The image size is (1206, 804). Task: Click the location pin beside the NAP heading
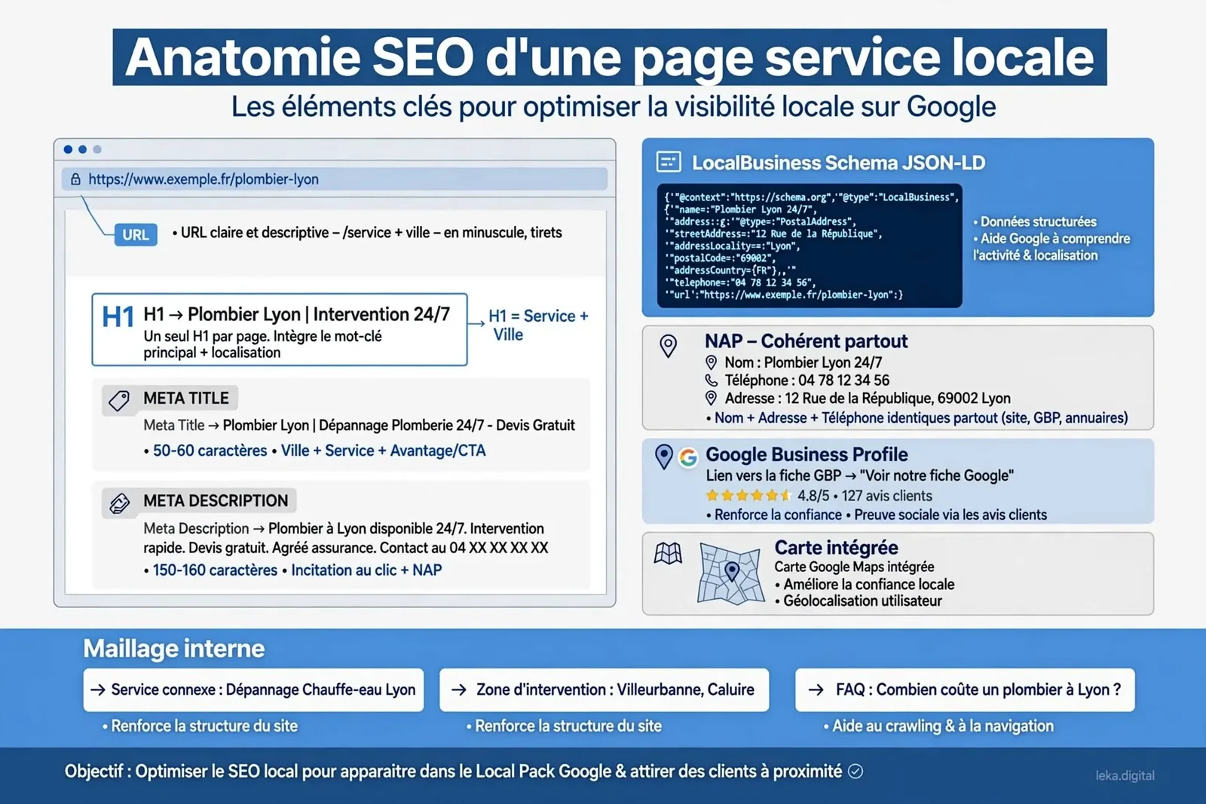click(x=669, y=346)
